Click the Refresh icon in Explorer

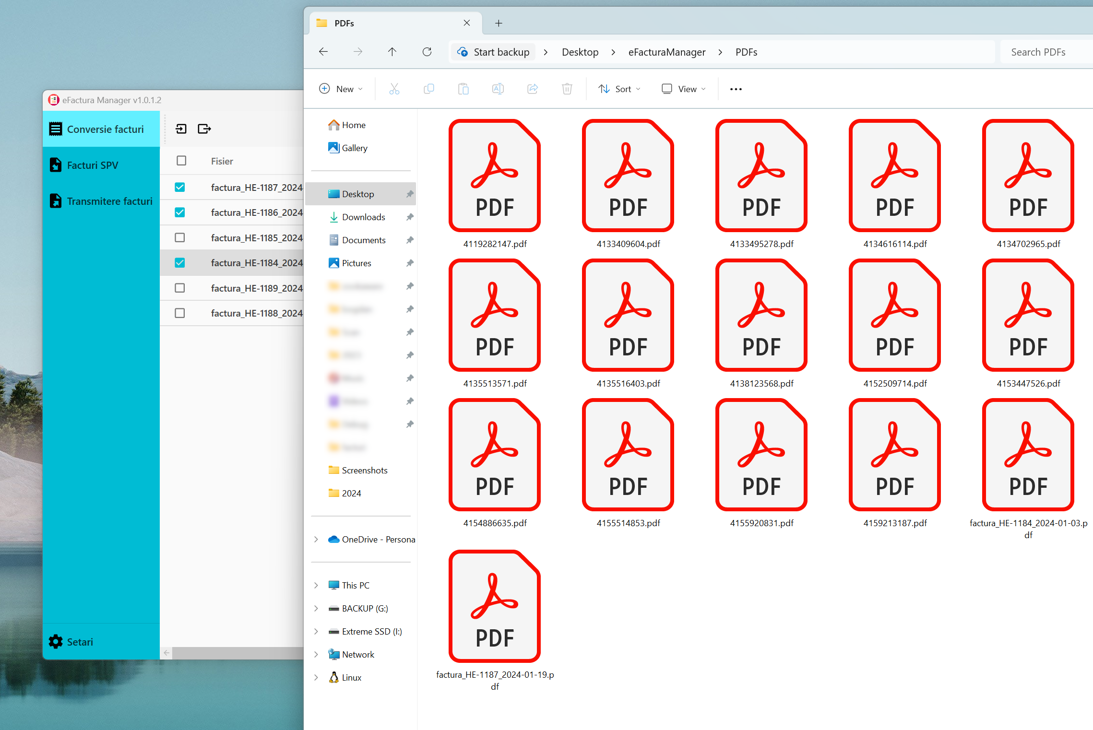[427, 52]
